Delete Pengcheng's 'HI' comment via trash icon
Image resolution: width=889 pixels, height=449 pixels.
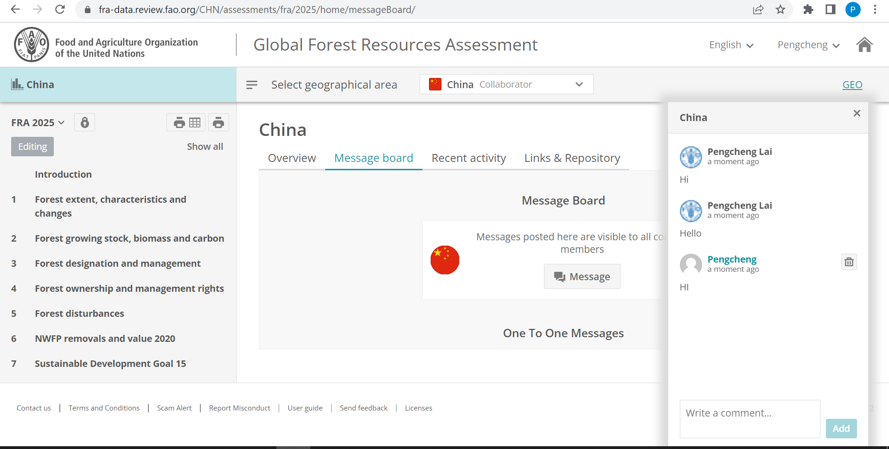click(x=849, y=262)
